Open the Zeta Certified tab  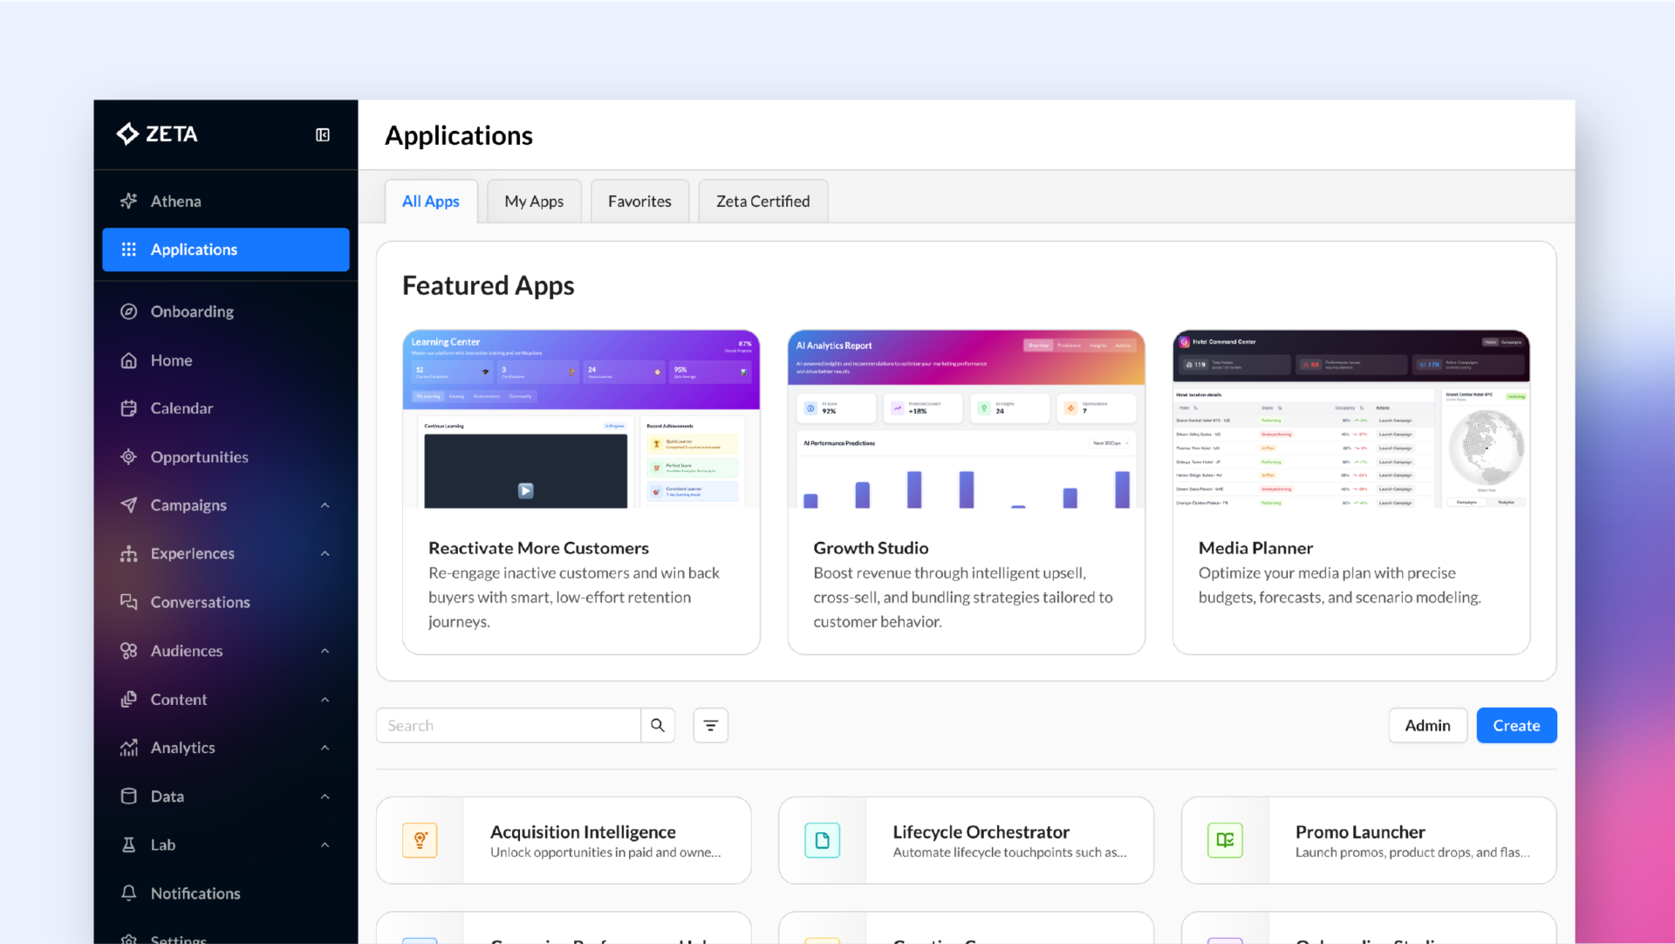point(762,201)
